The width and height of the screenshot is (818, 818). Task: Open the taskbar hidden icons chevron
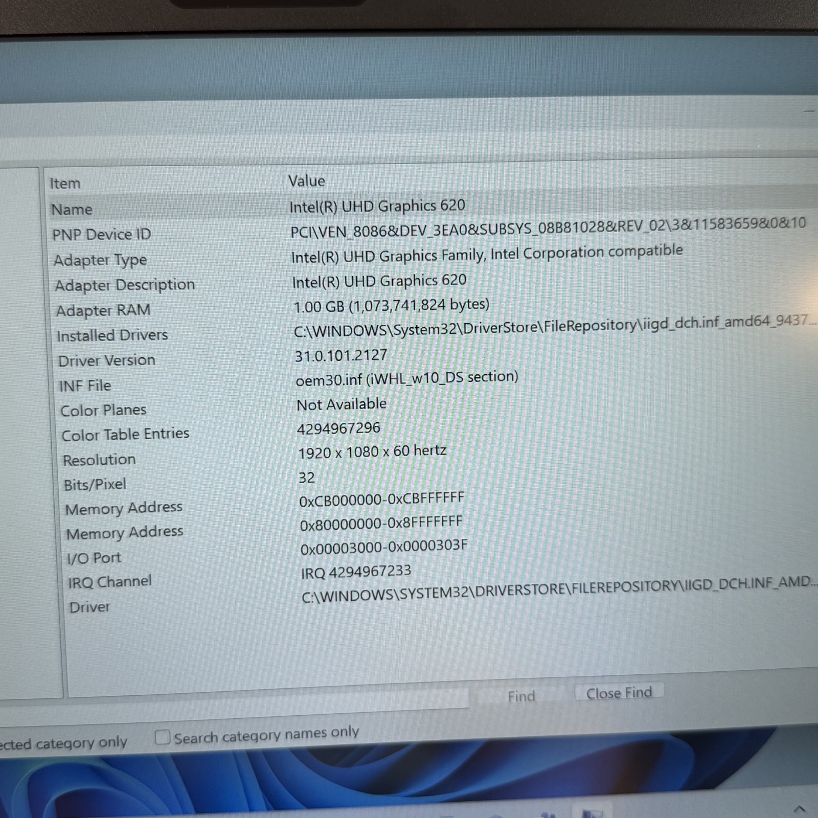[x=799, y=809]
